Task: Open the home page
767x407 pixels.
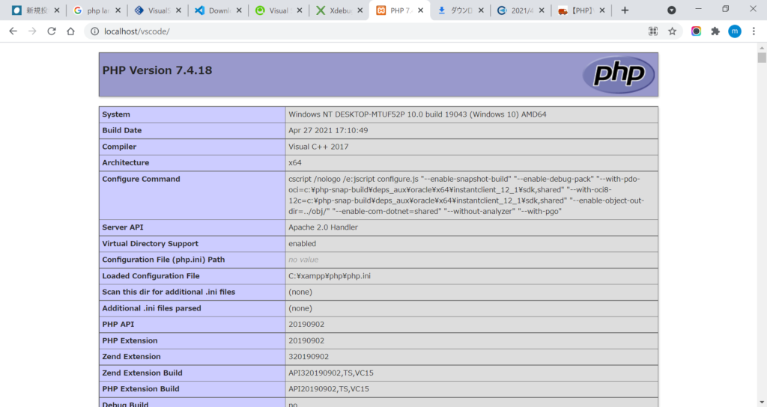Action: (x=71, y=31)
